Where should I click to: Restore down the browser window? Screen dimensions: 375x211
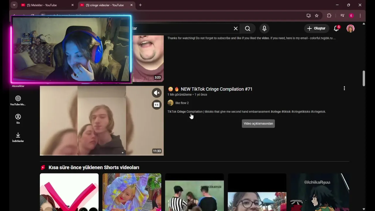click(348, 5)
